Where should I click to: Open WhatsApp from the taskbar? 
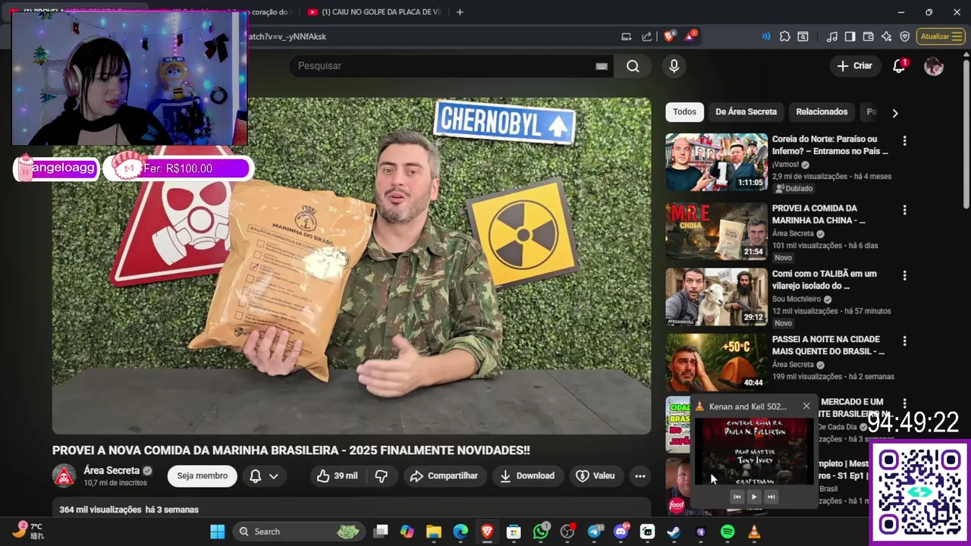pos(541,532)
